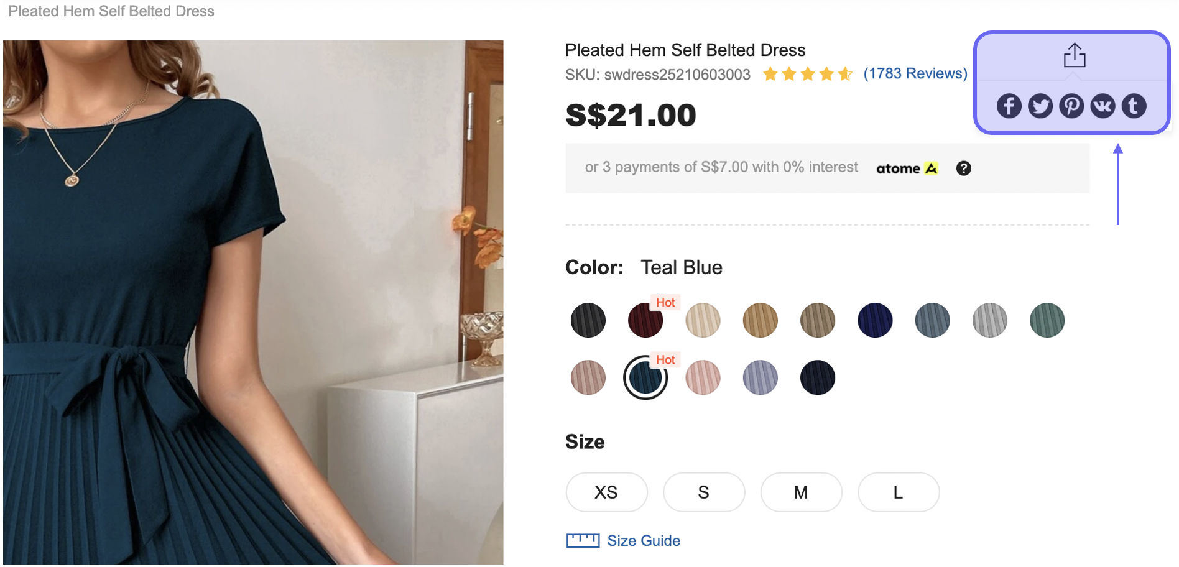Open the share options icon
This screenshot has height=567, width=1179.
click(x=1075, y=55)
